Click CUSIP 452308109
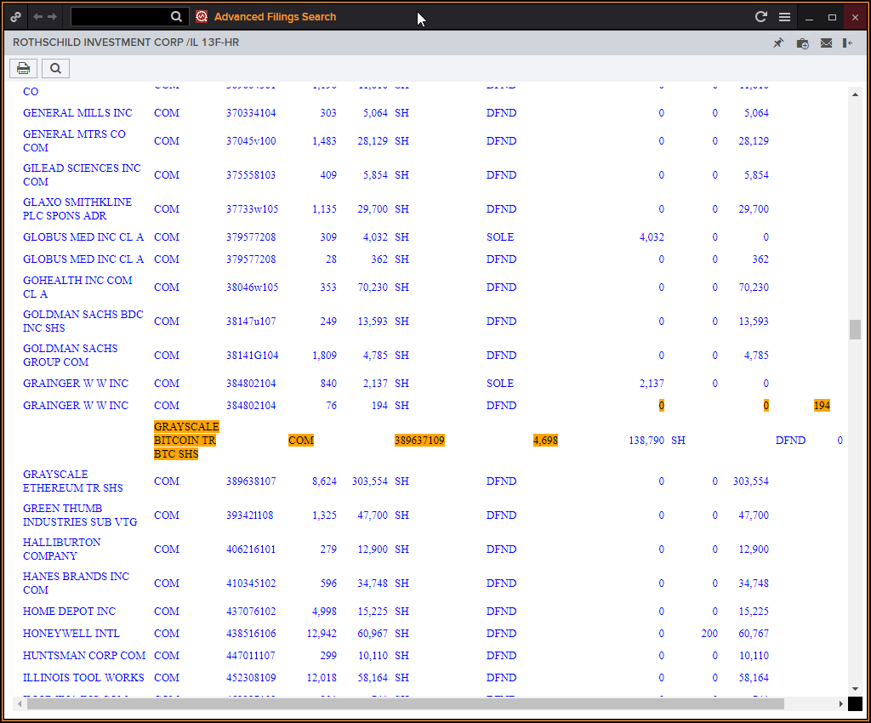 (251, 678)
